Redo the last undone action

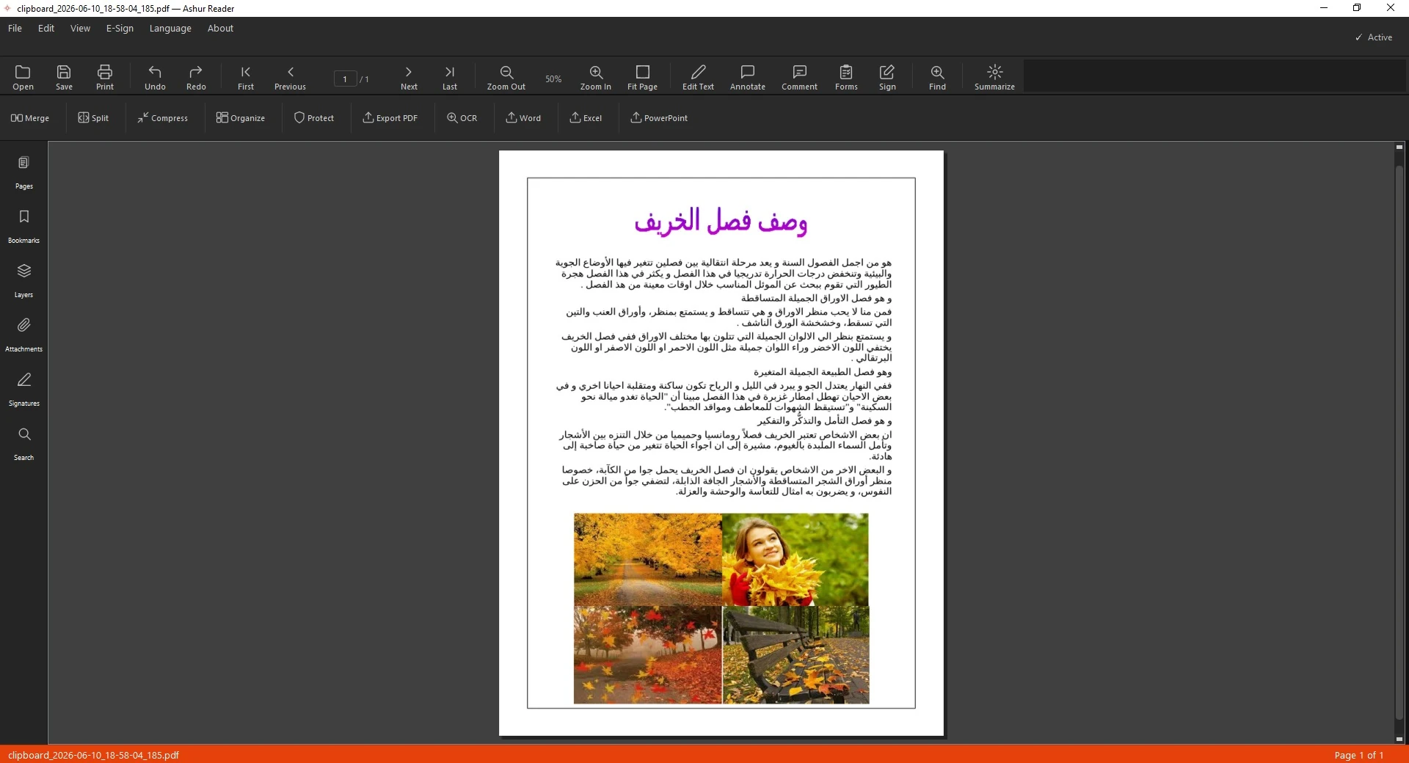196,77
